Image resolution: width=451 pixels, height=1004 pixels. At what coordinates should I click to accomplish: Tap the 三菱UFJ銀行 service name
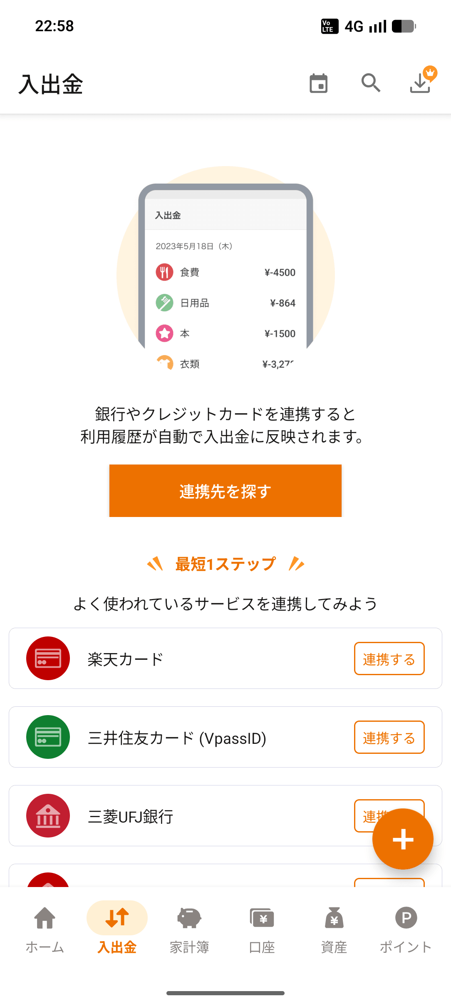131,817
